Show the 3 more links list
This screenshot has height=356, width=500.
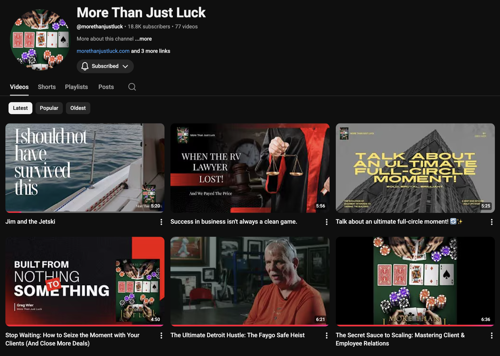[x=151, y=51]
